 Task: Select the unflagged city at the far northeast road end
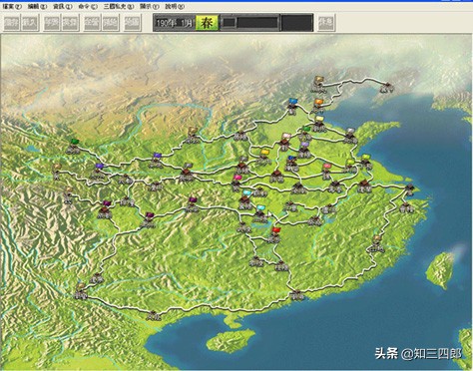coord(387,87)
